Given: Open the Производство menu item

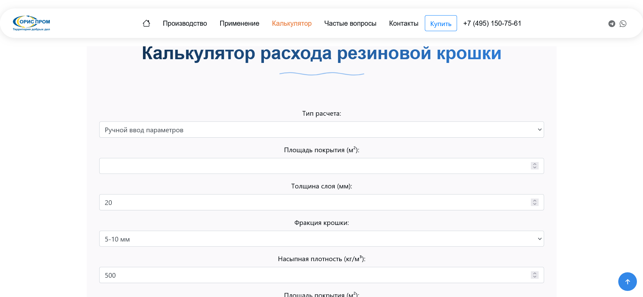Looking at the screenshot, I should point(185,23).
